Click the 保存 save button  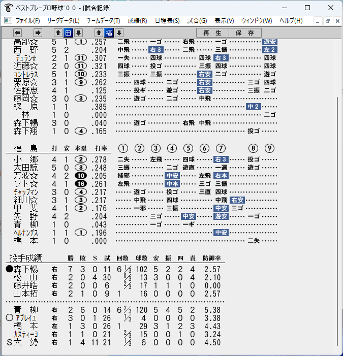pos(245,33)
